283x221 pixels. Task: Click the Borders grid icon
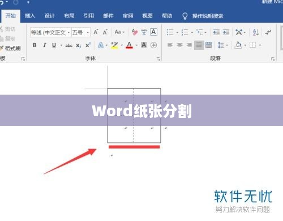click(252, 45)
